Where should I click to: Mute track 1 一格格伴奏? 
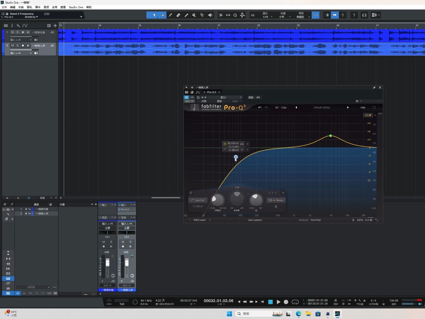click(x=12, y=32)
